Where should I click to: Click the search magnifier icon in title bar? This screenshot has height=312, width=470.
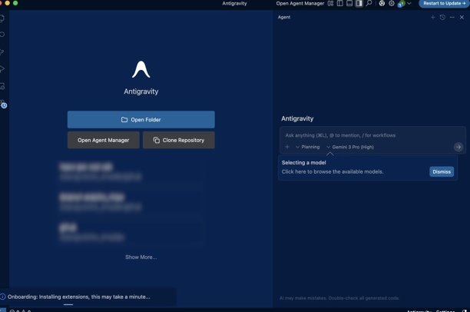(x=369, y=4)
